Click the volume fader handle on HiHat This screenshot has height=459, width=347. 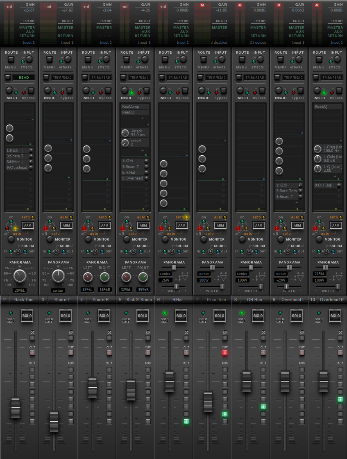click(170, 381)
